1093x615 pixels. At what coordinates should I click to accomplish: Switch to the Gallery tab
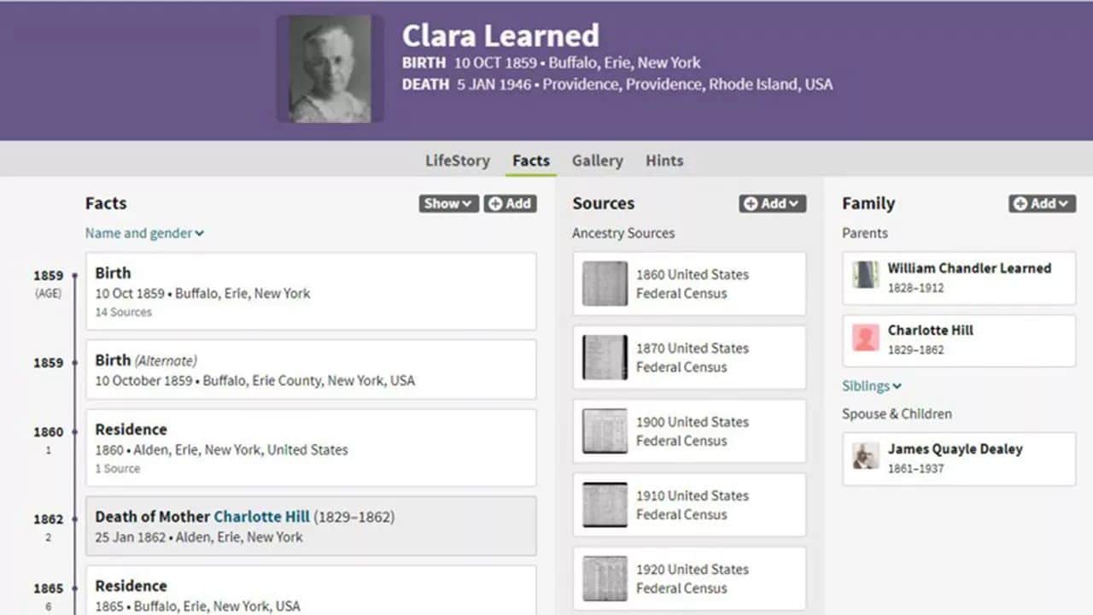coord(597,161)
